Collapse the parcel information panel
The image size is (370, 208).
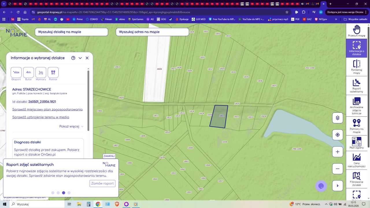click(80, 58)
